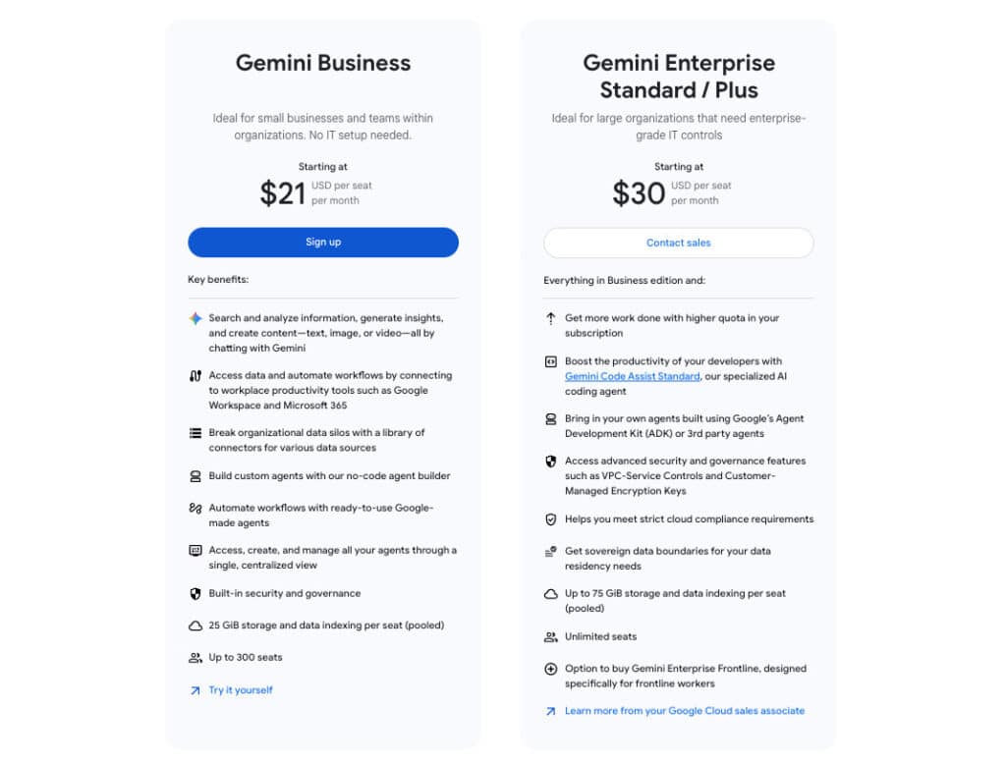Click the list icon beside Break organizational data silos
The image size is (1006, 763).
[x=196, y=433]
